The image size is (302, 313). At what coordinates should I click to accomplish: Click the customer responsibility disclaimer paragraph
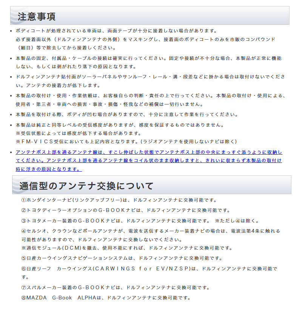click(150, 100)
